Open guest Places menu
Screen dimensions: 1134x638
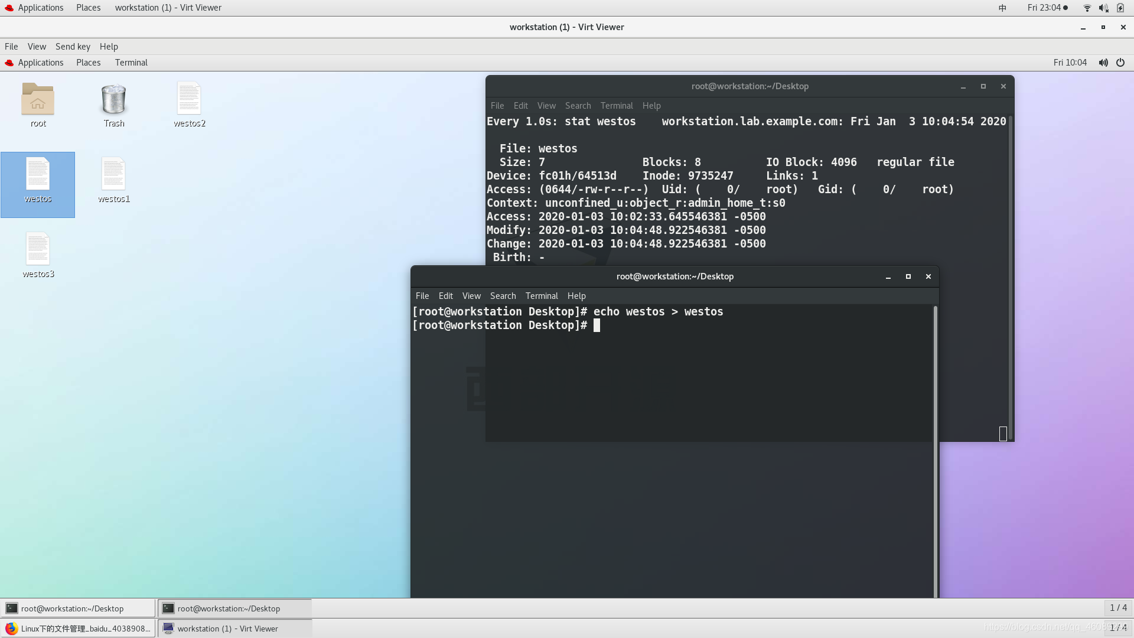coord(89,63)
